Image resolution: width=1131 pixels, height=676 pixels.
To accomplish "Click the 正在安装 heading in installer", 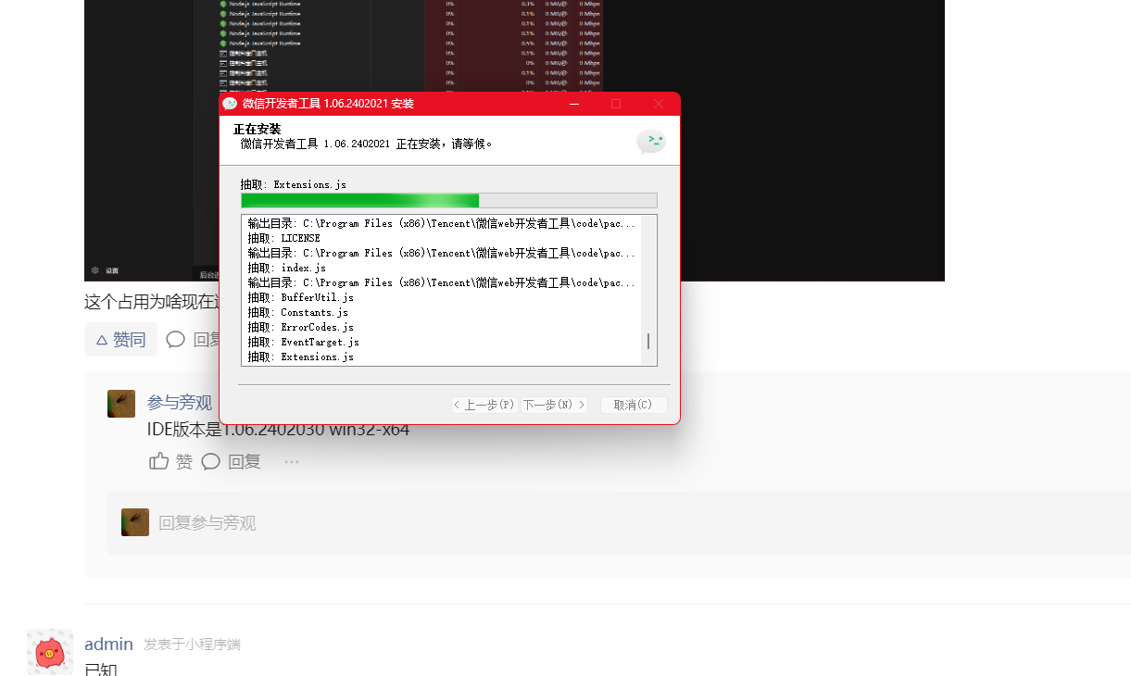I will pos(257,129).
